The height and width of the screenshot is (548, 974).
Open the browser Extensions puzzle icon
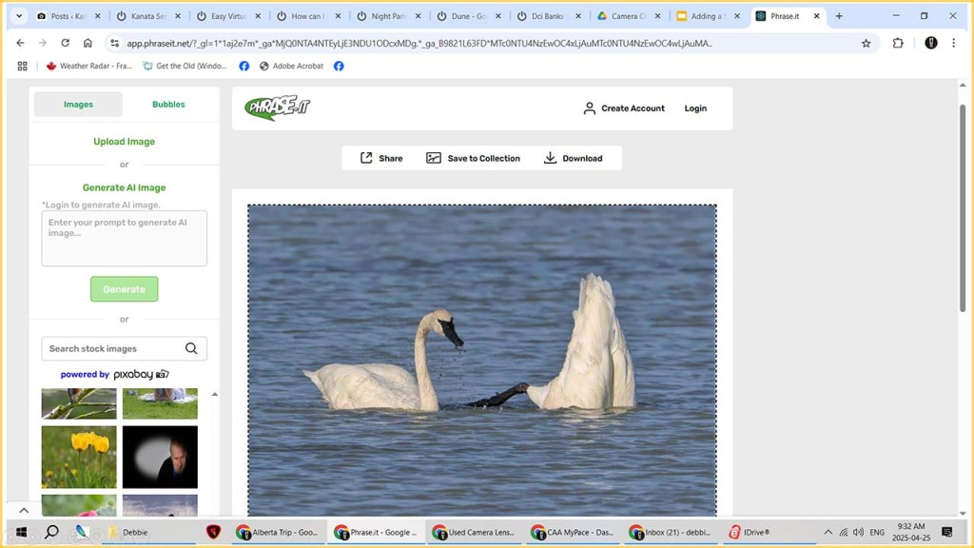point(898,43)
